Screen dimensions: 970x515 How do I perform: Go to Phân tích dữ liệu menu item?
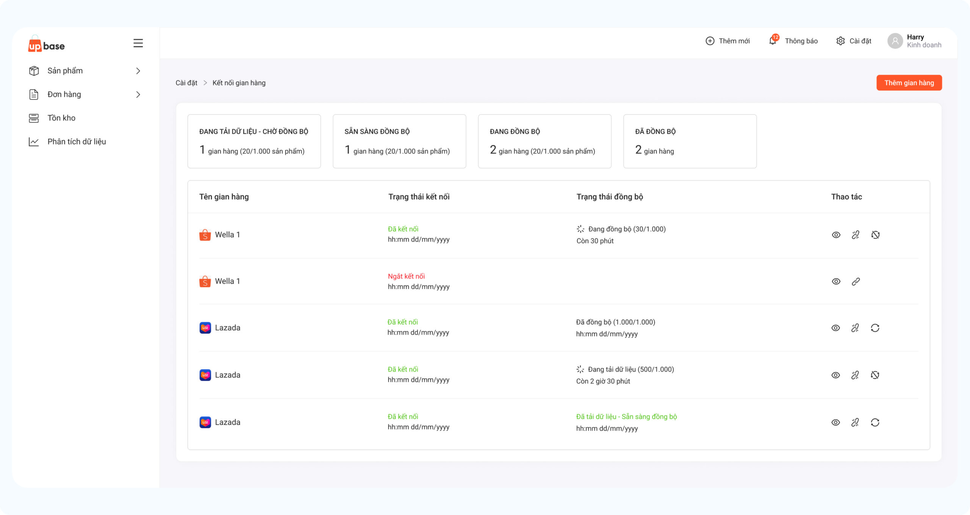click(x=77, y=142)
